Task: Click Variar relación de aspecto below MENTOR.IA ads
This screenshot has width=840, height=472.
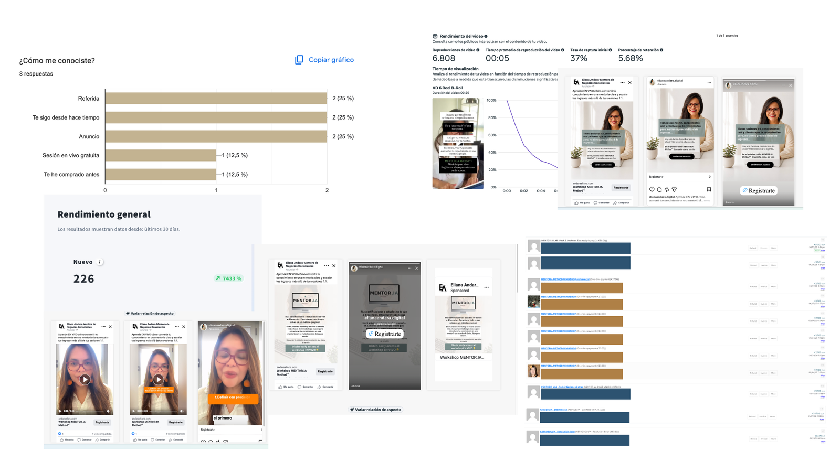Action: 375,410
